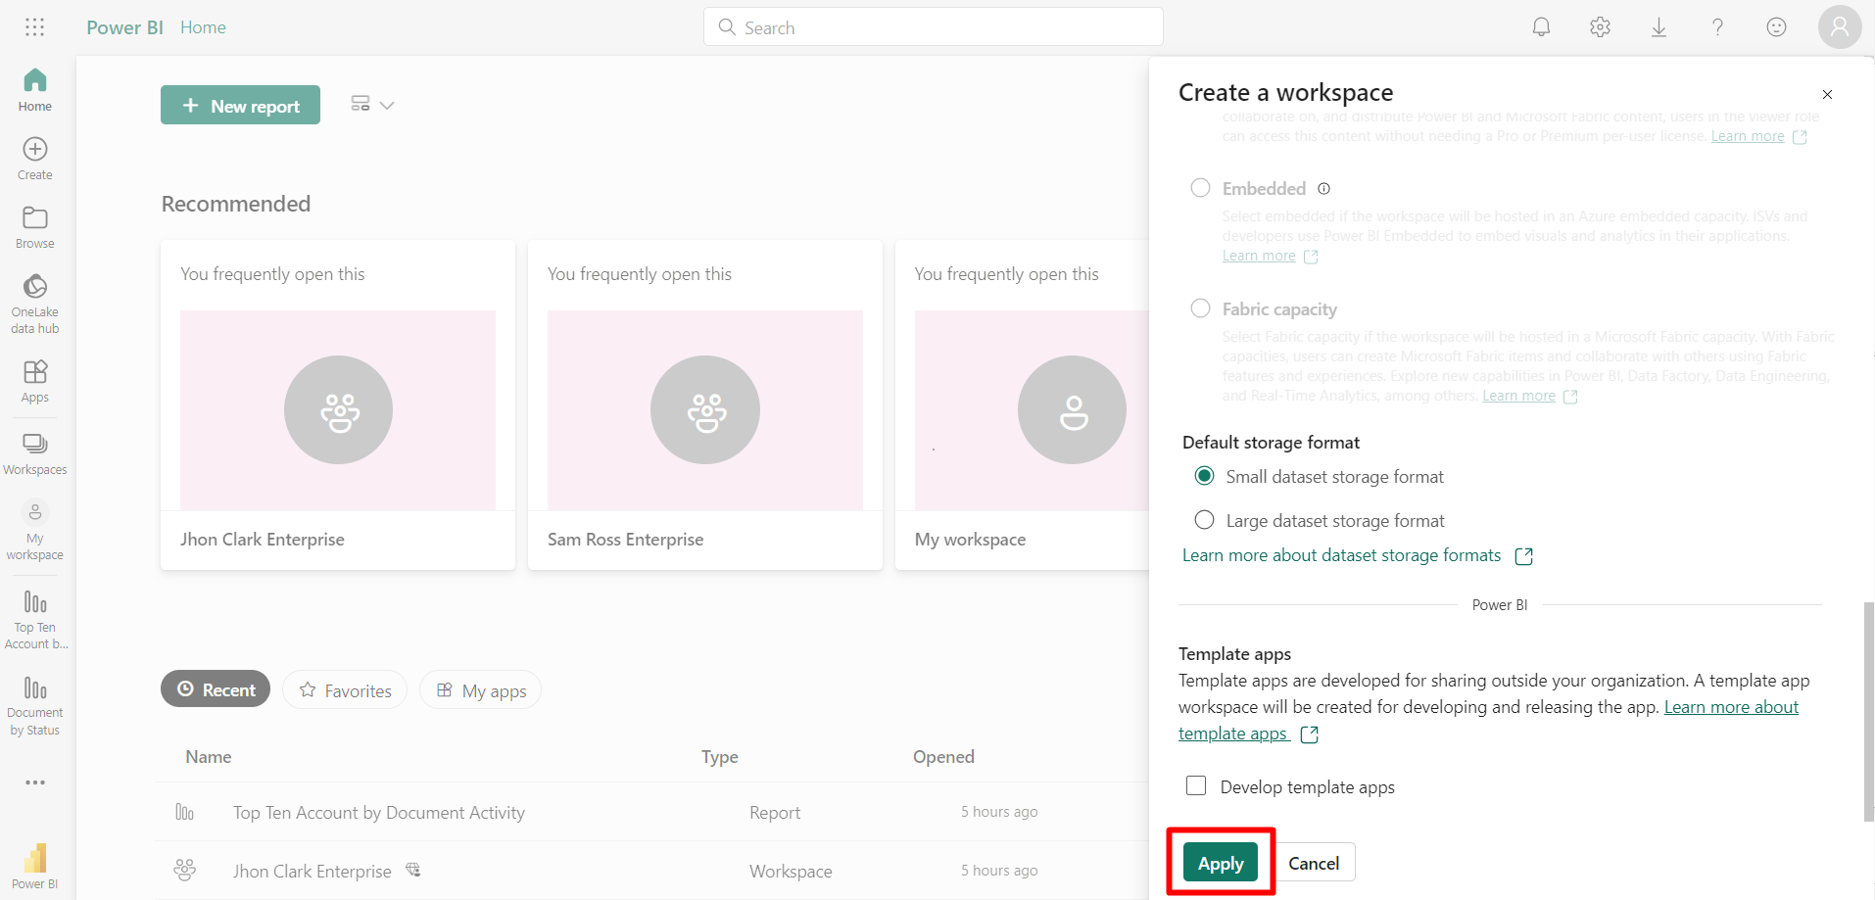The image size is (1875, 900).
Task: Click the Home breadcrumb in header
Action: pyautogui.click(x=203, y=27)
